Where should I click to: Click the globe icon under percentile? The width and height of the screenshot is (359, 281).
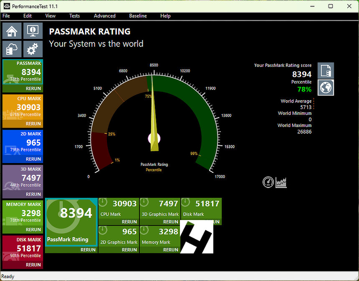[326, 88]
